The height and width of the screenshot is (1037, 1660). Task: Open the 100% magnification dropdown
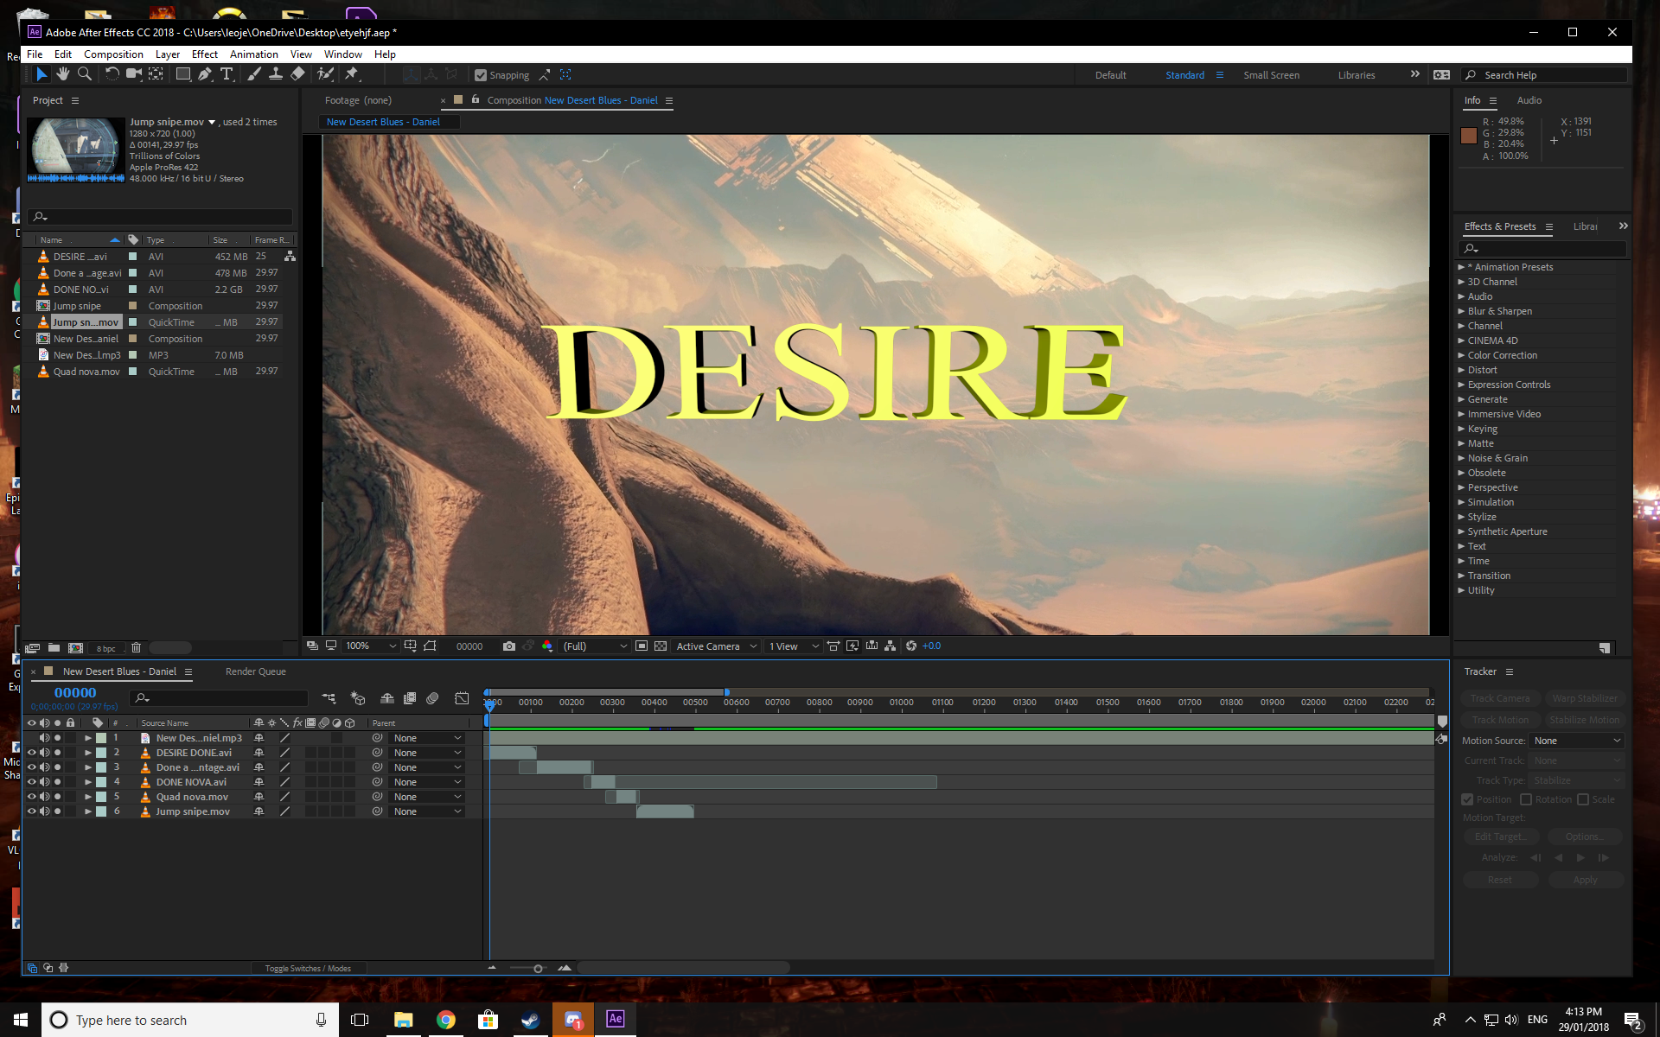[371, 646]
